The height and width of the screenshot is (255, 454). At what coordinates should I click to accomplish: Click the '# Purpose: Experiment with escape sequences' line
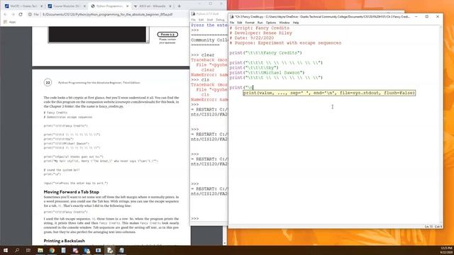tap(285, 42)
